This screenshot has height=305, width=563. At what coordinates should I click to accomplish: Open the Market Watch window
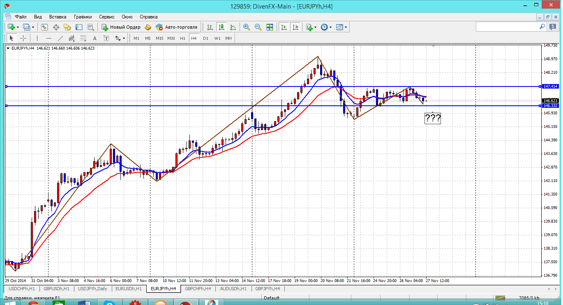44,27
